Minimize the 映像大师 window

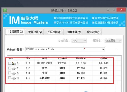point(108,10)
